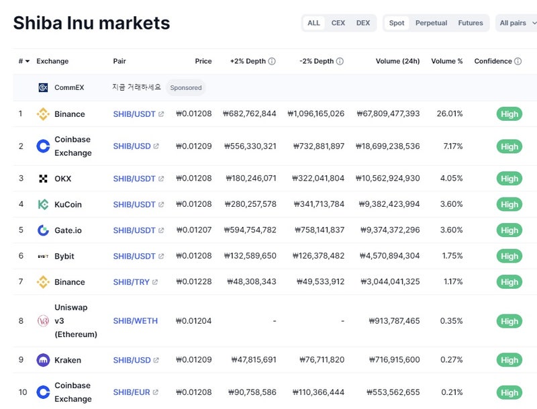Sort by Volume (24h) column header
The width and height of the screenshot is (537, 409).
(x=397, y=61)
